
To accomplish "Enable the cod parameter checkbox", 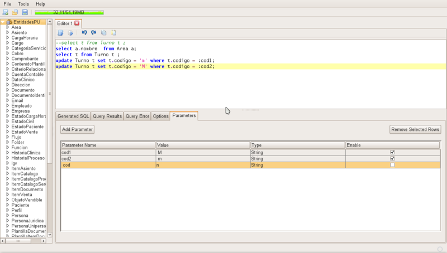I will pos(392,165).
